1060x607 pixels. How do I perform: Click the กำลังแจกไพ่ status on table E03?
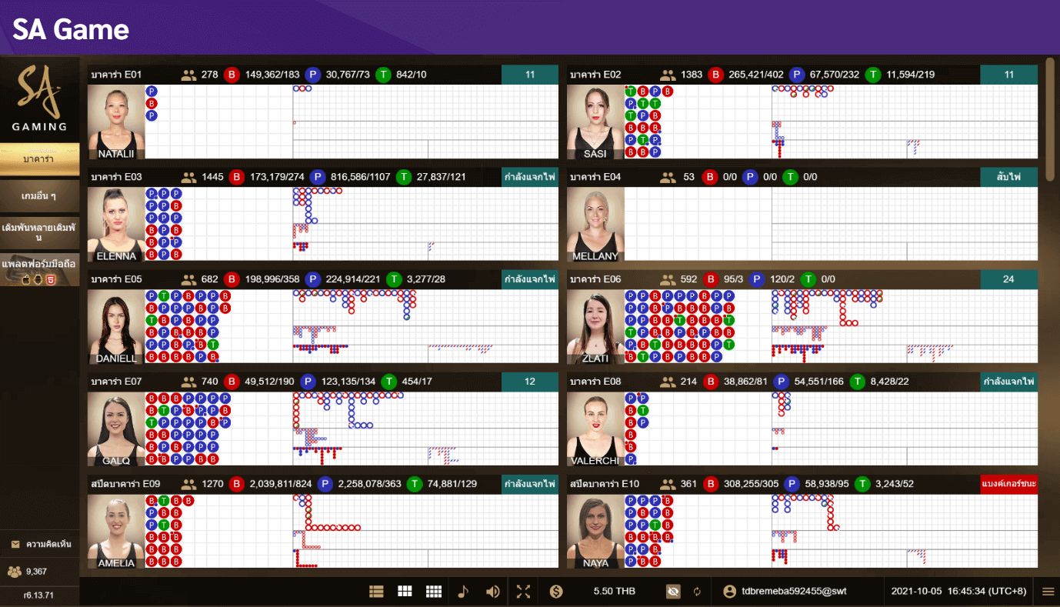tap(530, 177)
